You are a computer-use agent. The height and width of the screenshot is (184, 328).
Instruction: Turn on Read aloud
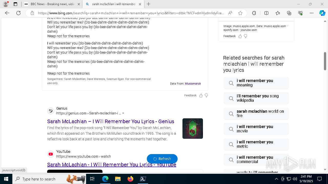(x=230, y=13)
